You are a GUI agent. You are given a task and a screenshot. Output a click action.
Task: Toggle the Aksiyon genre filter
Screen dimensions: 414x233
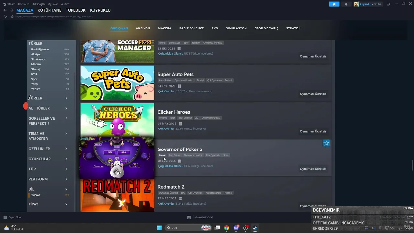click(50, 54)
